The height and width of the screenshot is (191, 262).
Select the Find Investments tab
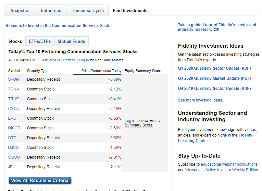[x=130, y=10]
